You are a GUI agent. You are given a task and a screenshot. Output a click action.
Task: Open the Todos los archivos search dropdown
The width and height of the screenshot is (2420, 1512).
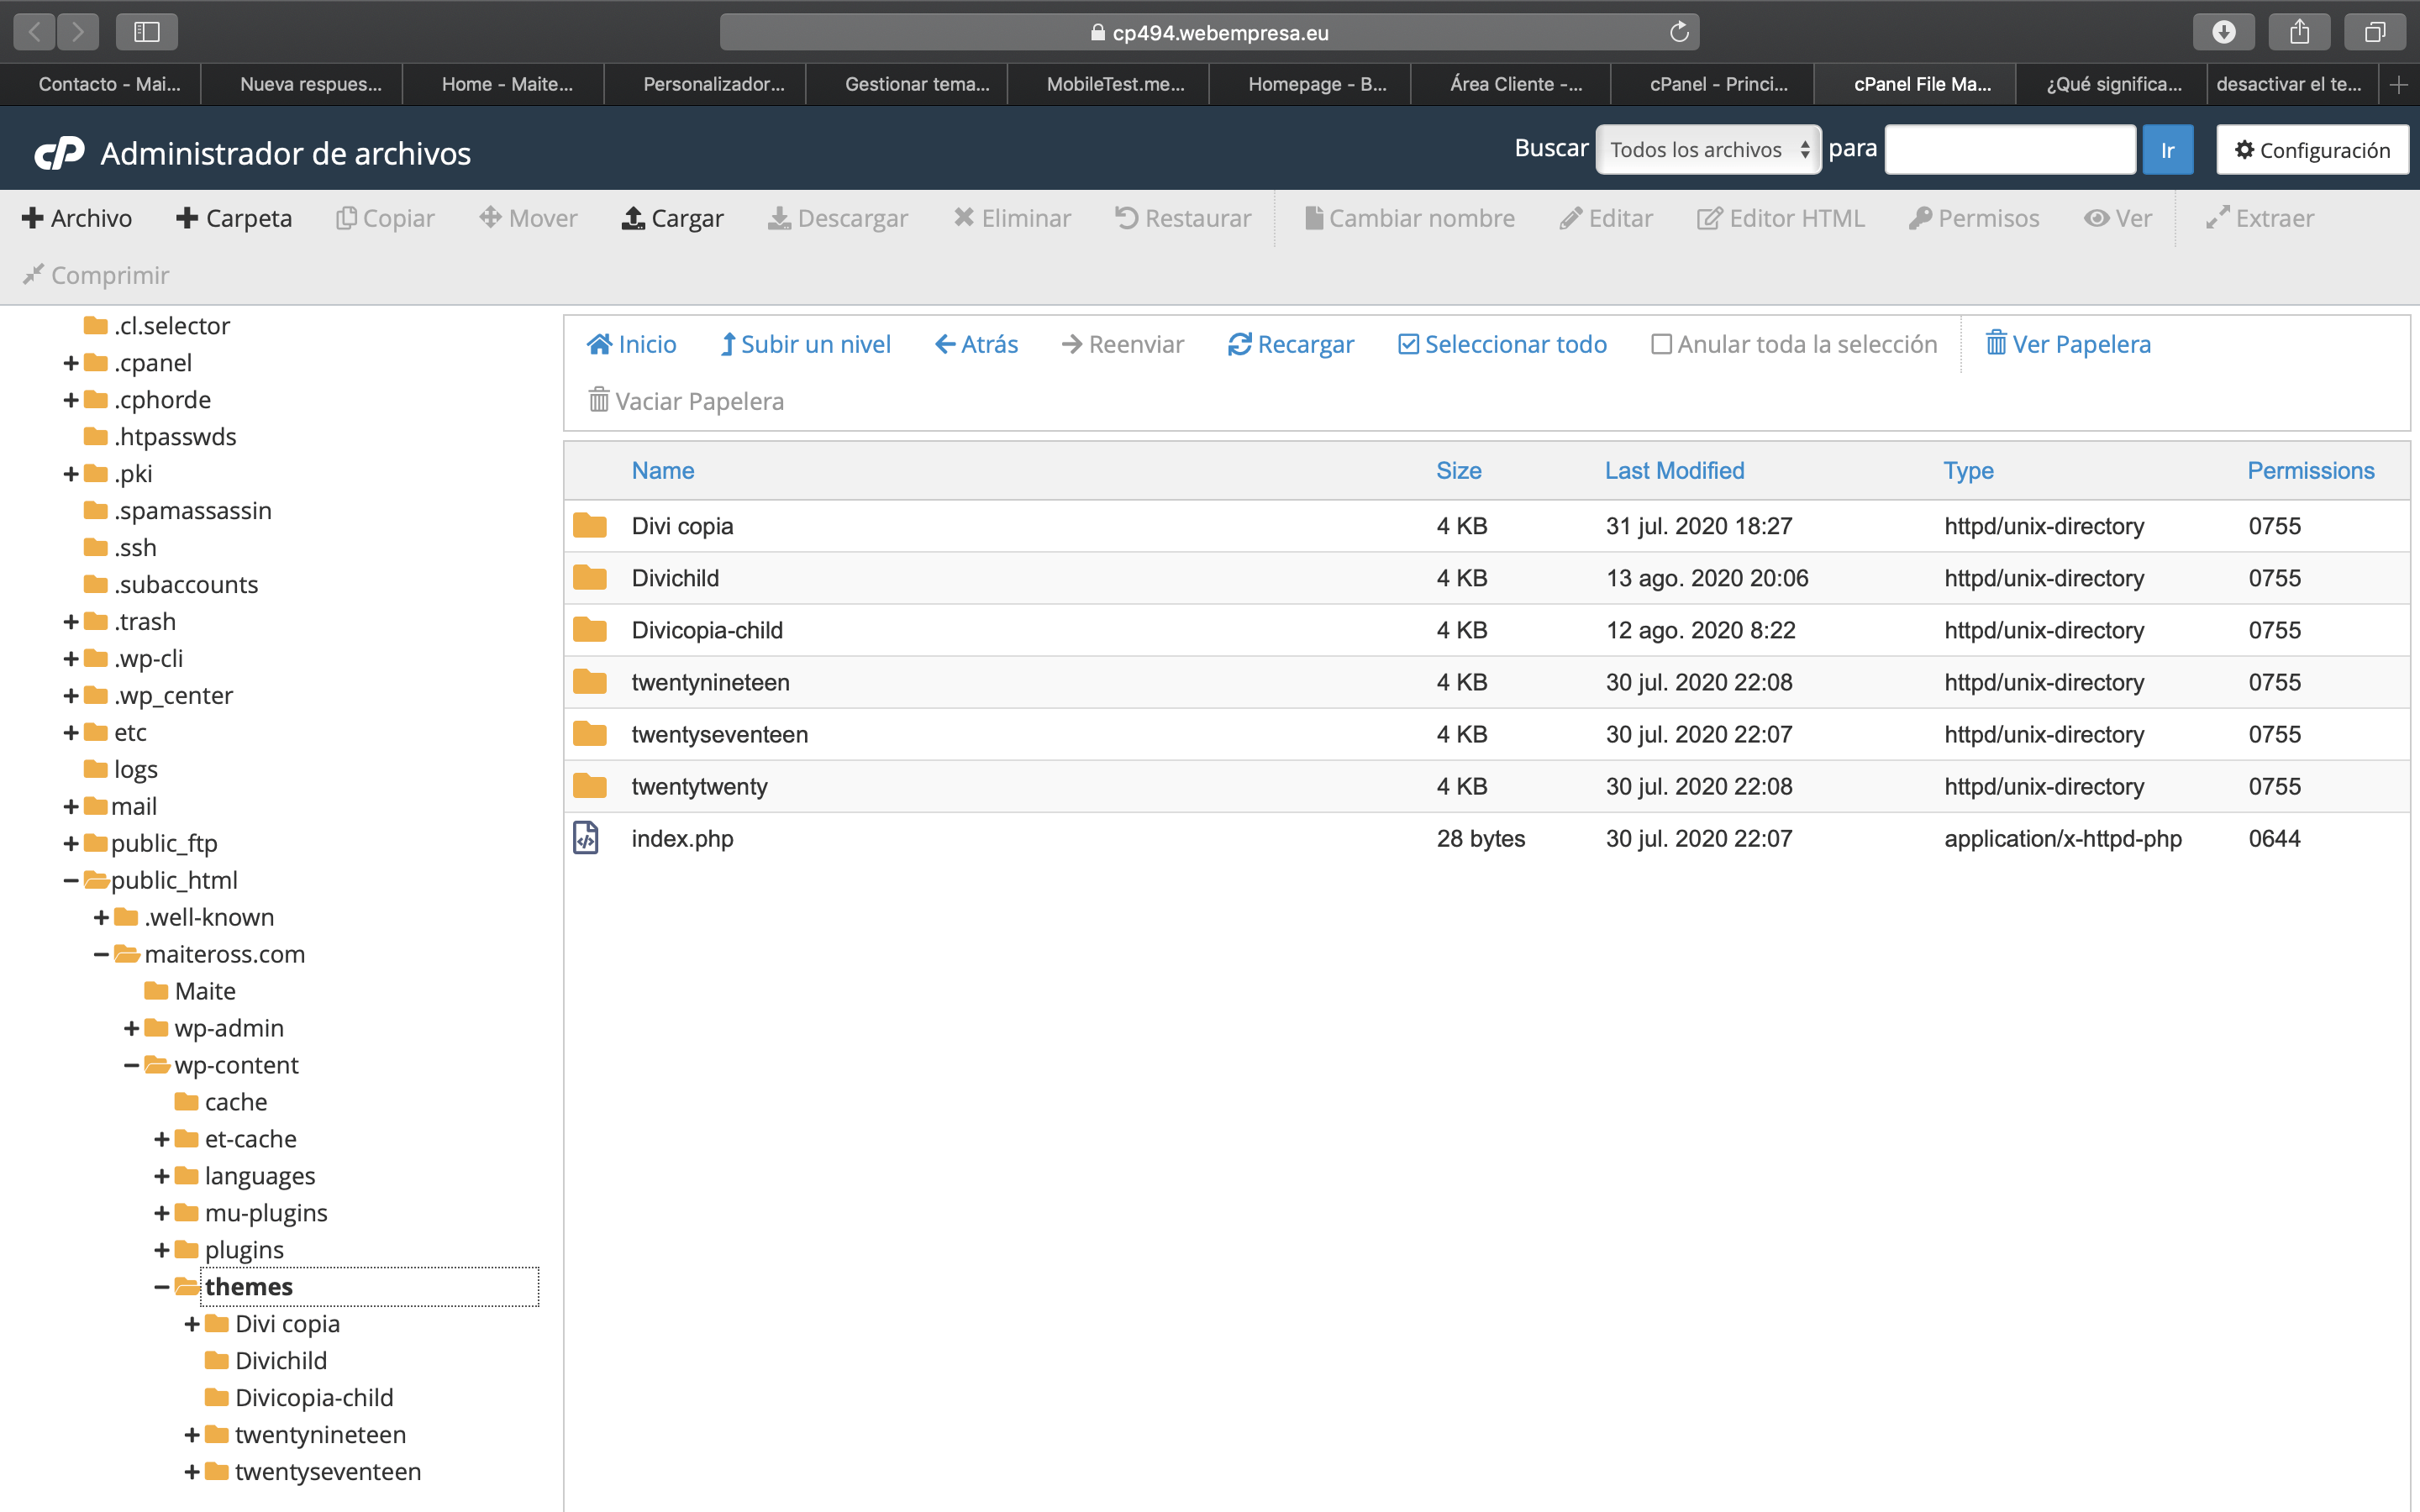(1708, 149)
